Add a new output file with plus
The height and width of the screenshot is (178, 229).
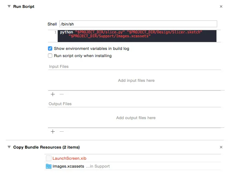53,131
